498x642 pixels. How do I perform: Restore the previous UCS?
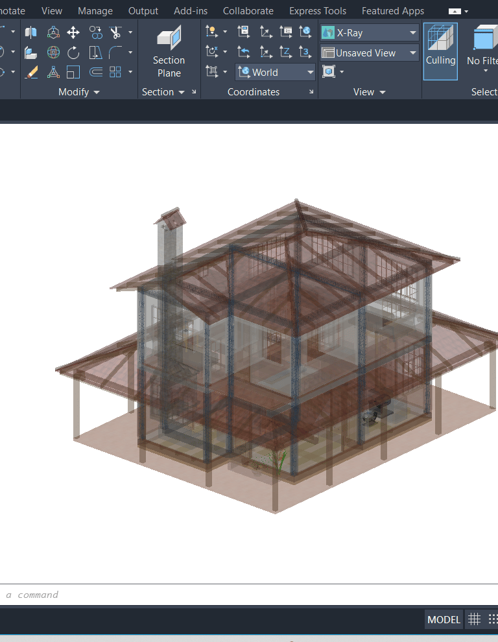pyautogui.click(x=244, y=52)
